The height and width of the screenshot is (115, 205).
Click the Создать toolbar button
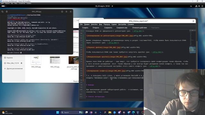85,28
